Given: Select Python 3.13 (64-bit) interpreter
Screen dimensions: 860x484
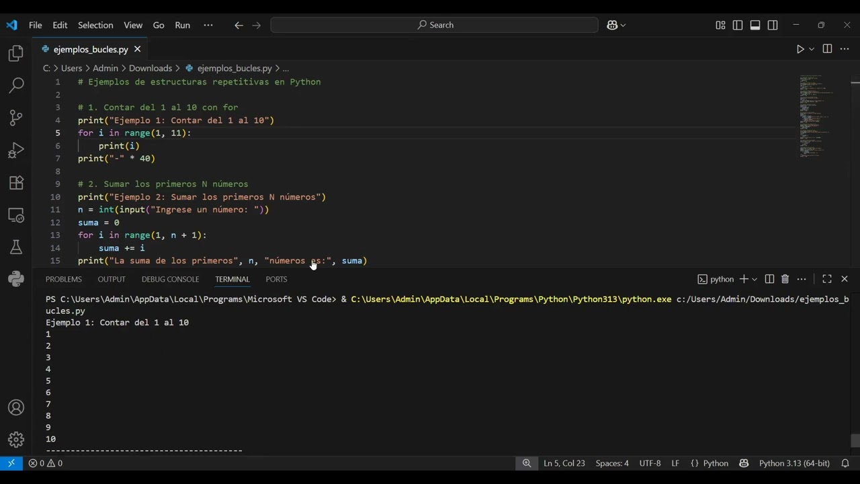Looking at the screenshot, I should pos(794,463).
